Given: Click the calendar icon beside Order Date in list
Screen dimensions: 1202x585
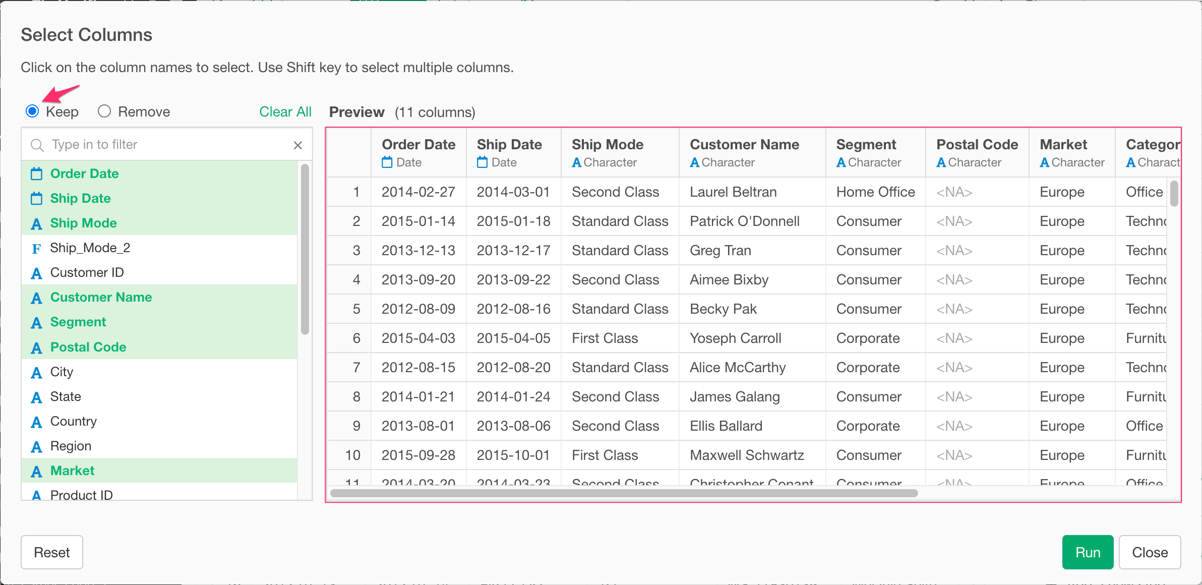Looking at the screenshot, I should tap(36, 174).
